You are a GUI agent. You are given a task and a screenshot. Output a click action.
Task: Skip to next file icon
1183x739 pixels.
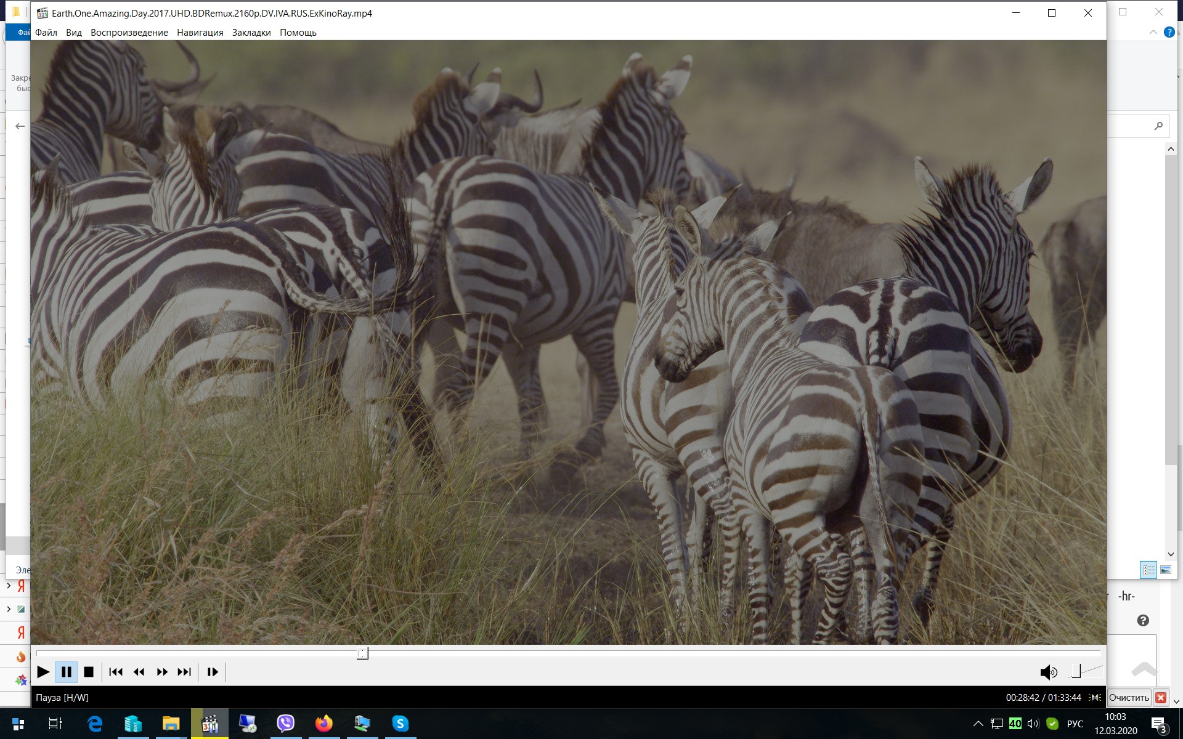pos(184,672)
